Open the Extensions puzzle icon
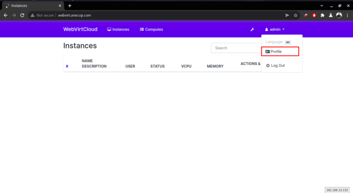Screen dimensions: 353x193 (x=322, y=15)
